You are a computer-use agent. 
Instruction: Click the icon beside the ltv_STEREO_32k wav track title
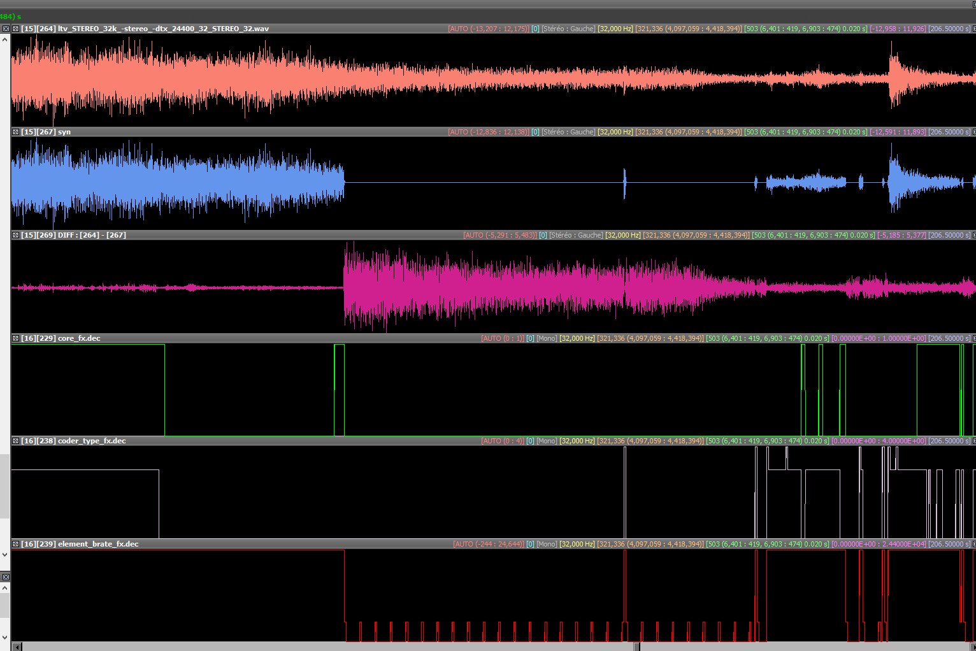coord(15,29)
